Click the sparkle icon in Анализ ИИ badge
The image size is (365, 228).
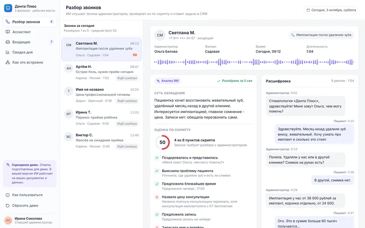(x=158, y=81)
